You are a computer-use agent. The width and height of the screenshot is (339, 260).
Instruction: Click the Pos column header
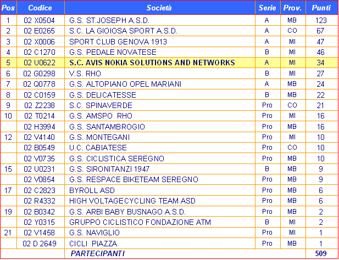point(8,8)
